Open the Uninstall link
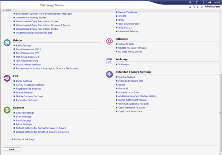Screen dimensions: 222x155 123,89
